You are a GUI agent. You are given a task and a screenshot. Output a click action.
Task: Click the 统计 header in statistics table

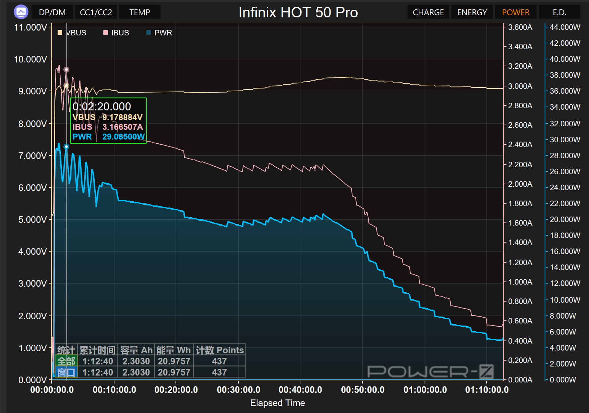point(66,350)
